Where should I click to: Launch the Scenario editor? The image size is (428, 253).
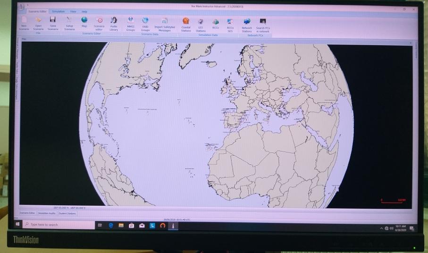coord(99,21)
